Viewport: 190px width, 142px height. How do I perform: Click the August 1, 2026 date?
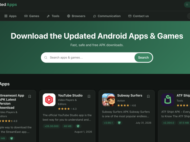pyautogui.click(x=83, y=132)
